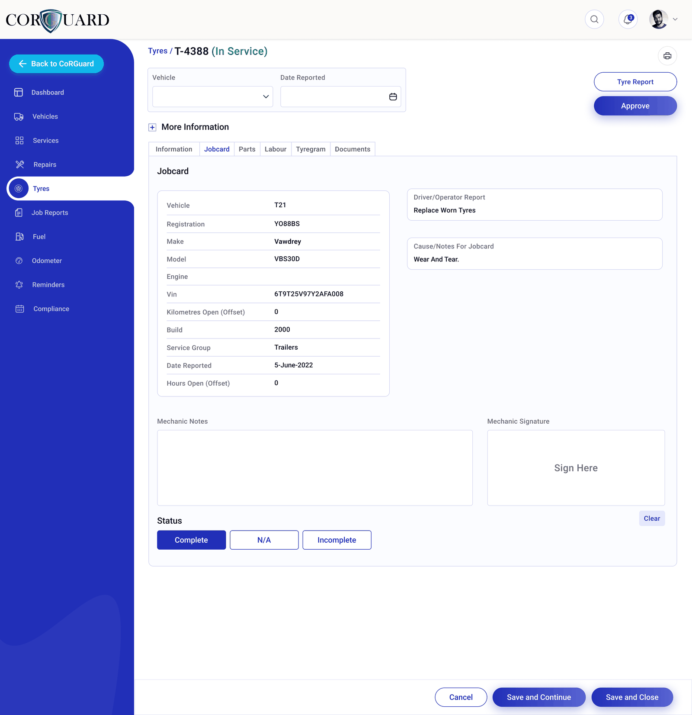The width and height of the screenshot is (692, 715).
Task: Select the Jobcard tab
Action: pyautogui.click(x=217, y=149)
